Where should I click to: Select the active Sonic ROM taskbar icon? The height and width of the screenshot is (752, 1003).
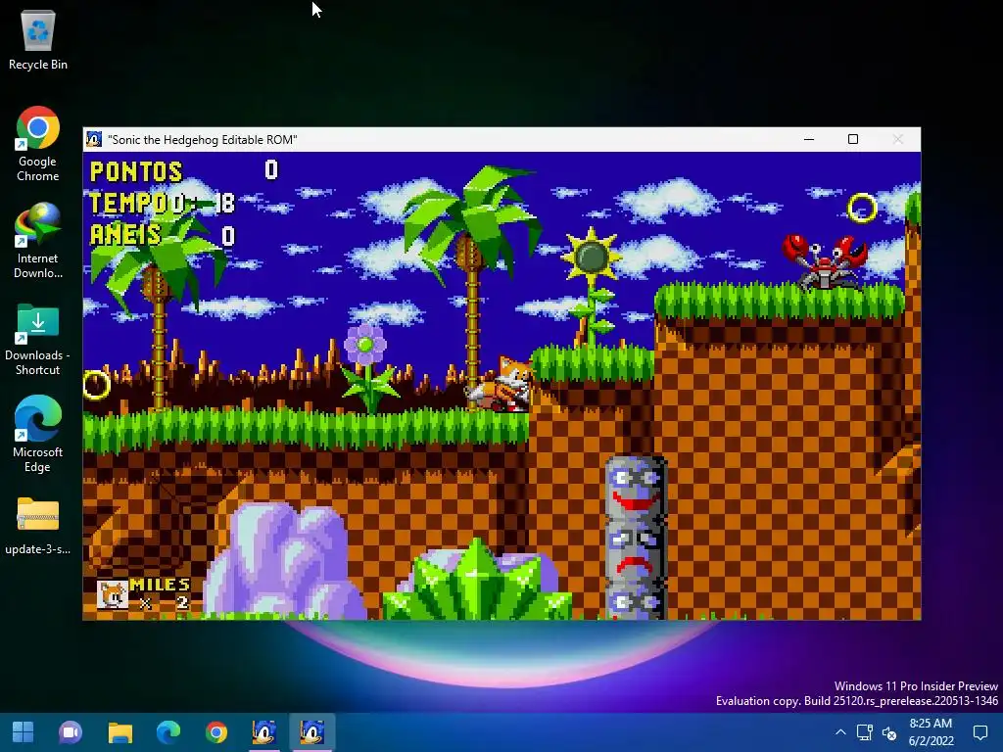pyautogui.click(x=312, y=732)
